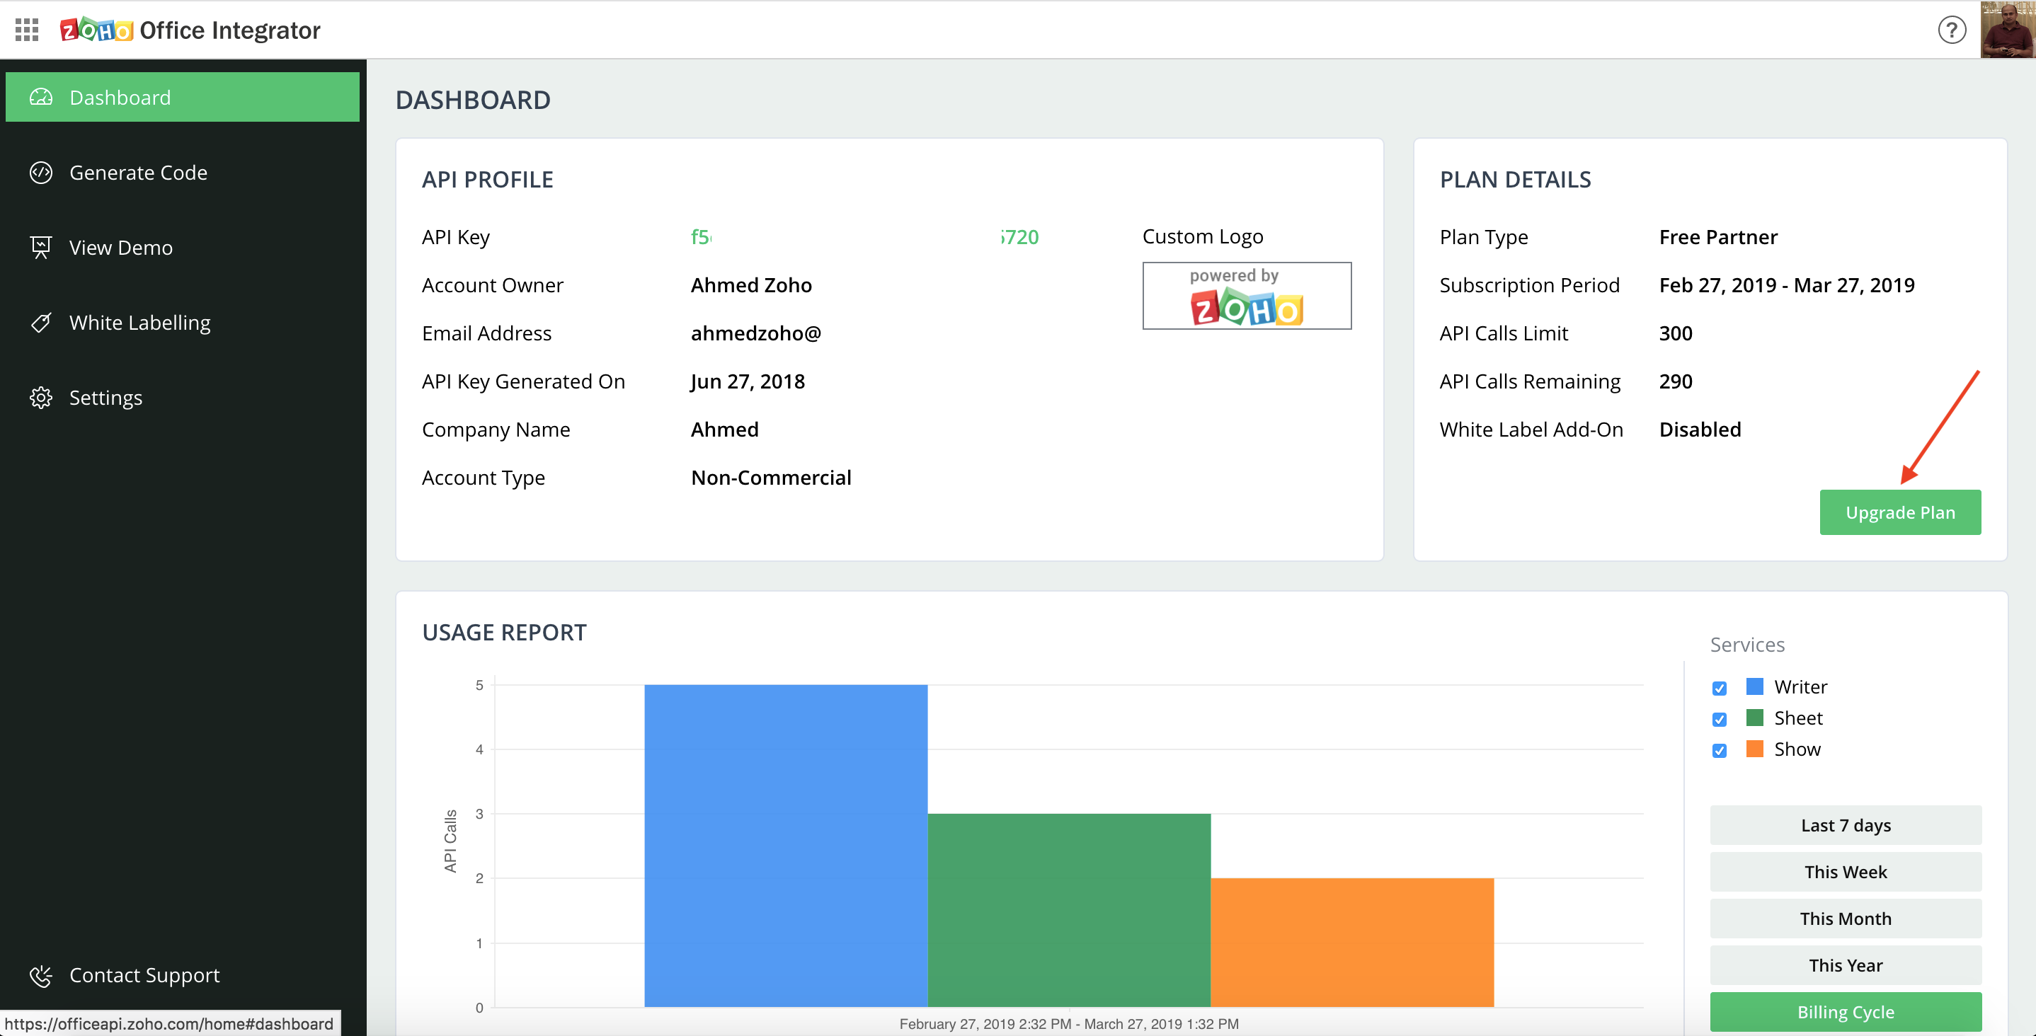Open the user profile avatar
Screen dimensions: 2036x1036
2007,30
